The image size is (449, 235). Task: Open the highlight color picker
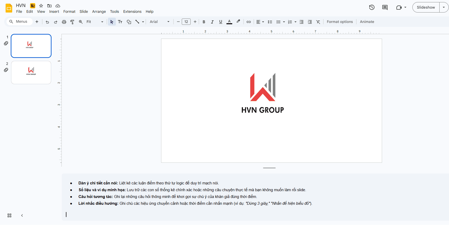click(x=238, y=22)
